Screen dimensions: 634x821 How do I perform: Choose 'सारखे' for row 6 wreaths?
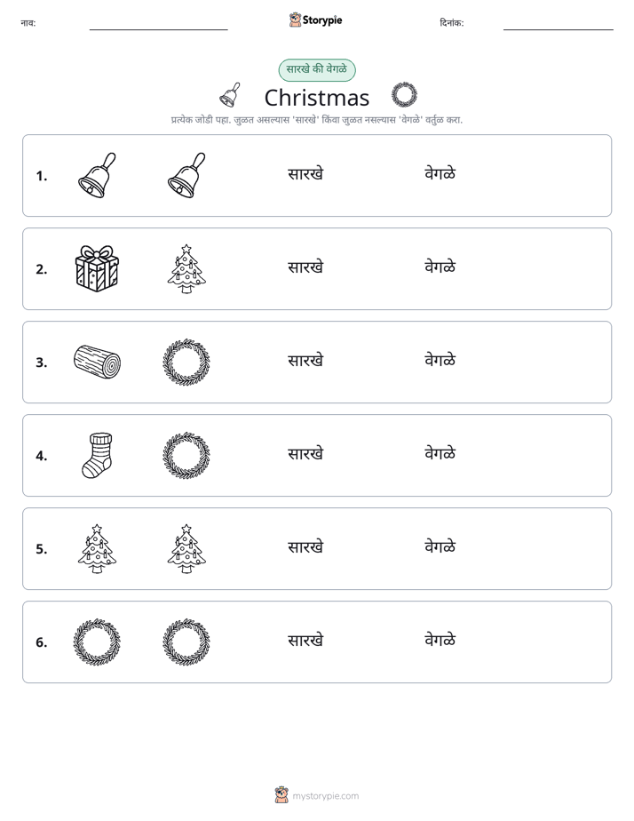click(x=305, y=640)
